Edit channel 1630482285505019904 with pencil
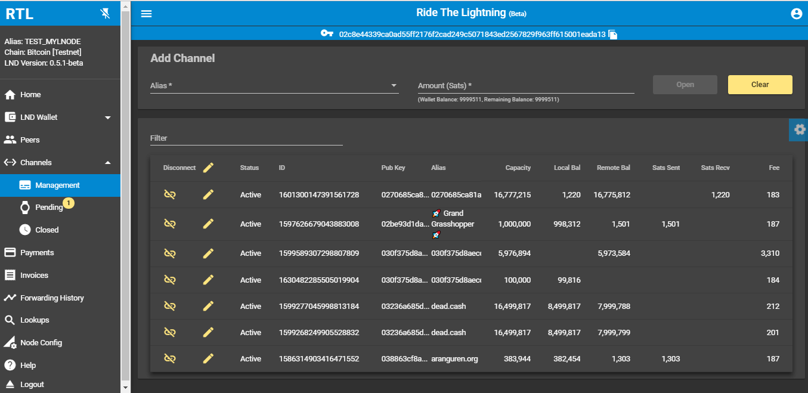 point(208,280)
